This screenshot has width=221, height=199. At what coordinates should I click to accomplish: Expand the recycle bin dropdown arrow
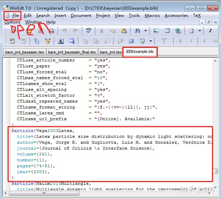click(x=151, y=41)
